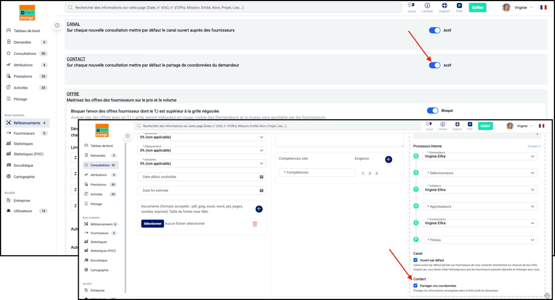Click the cookie icon in the bottom-right corner

[x=547, y=296]
